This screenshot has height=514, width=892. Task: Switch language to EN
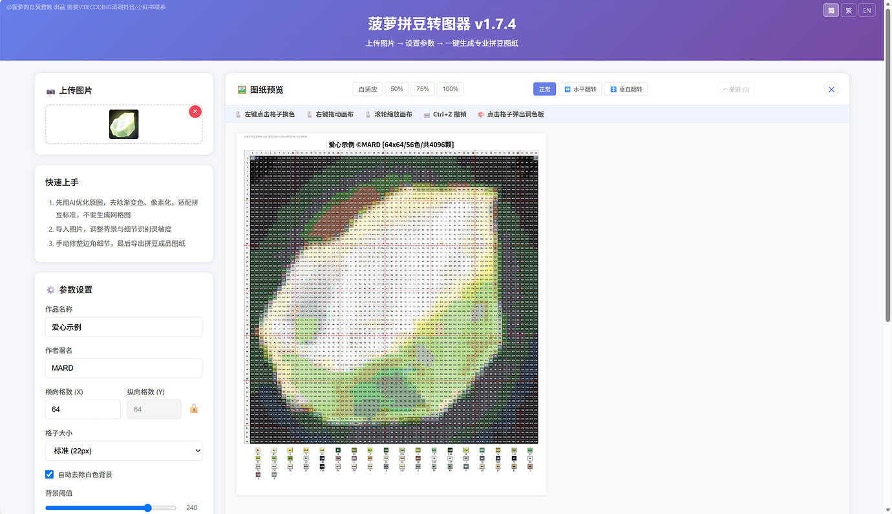coord(867,10)
